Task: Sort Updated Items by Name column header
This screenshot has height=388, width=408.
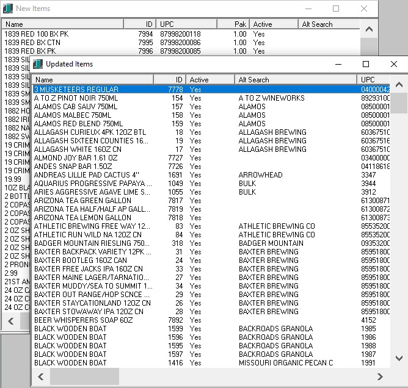Action: click(93, 80)
